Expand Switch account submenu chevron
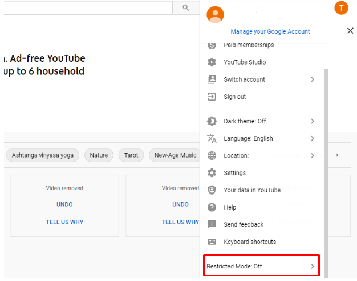Viewport: 357px width, 281px height. (313, 79)
